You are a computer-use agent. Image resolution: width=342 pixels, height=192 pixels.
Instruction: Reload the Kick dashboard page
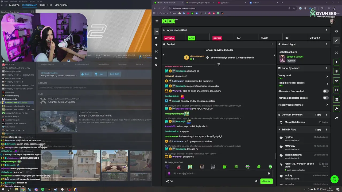pyautogui.click(x=164, y=8)
